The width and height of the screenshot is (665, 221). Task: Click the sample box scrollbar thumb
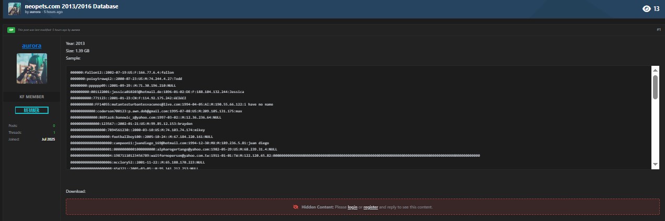tap(655, 87)
